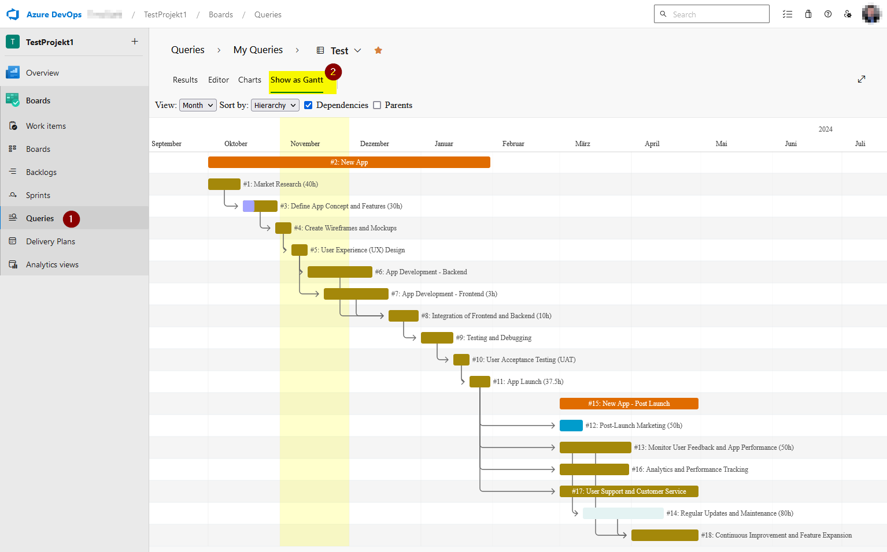Click the fullscreen expand icon
Image resolution: width=887 pixels, height=552 pixels.
click(x=862, y=79)
